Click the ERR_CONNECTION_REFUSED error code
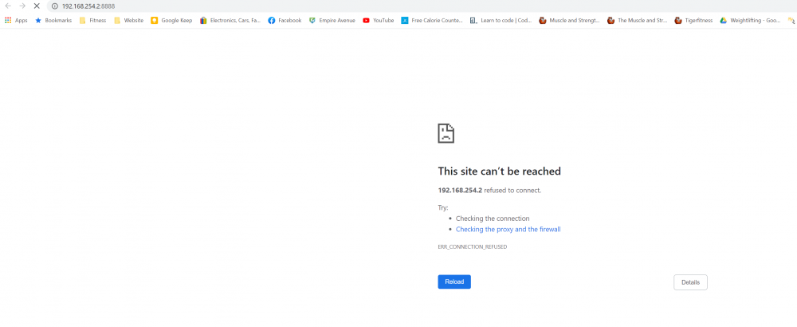 click(x=472, y=246)
